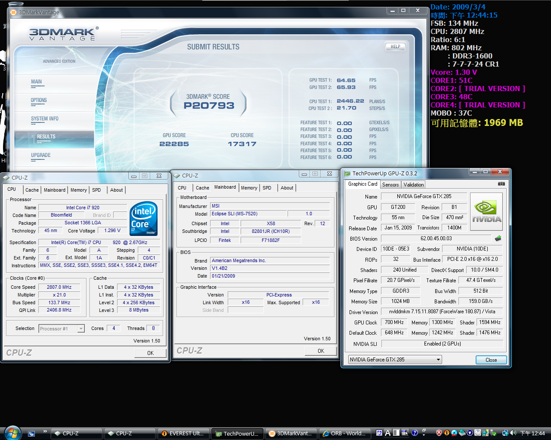Click the red shield security tray icon
551x440 pixels.
pos(439,433)
